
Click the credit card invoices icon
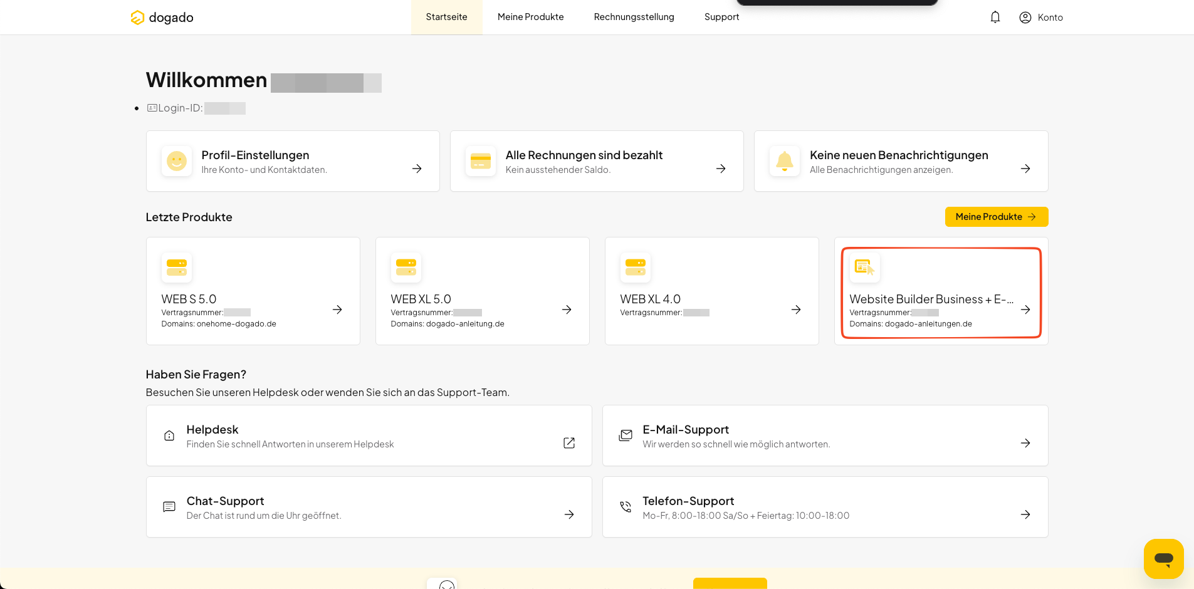click(481, 161)
